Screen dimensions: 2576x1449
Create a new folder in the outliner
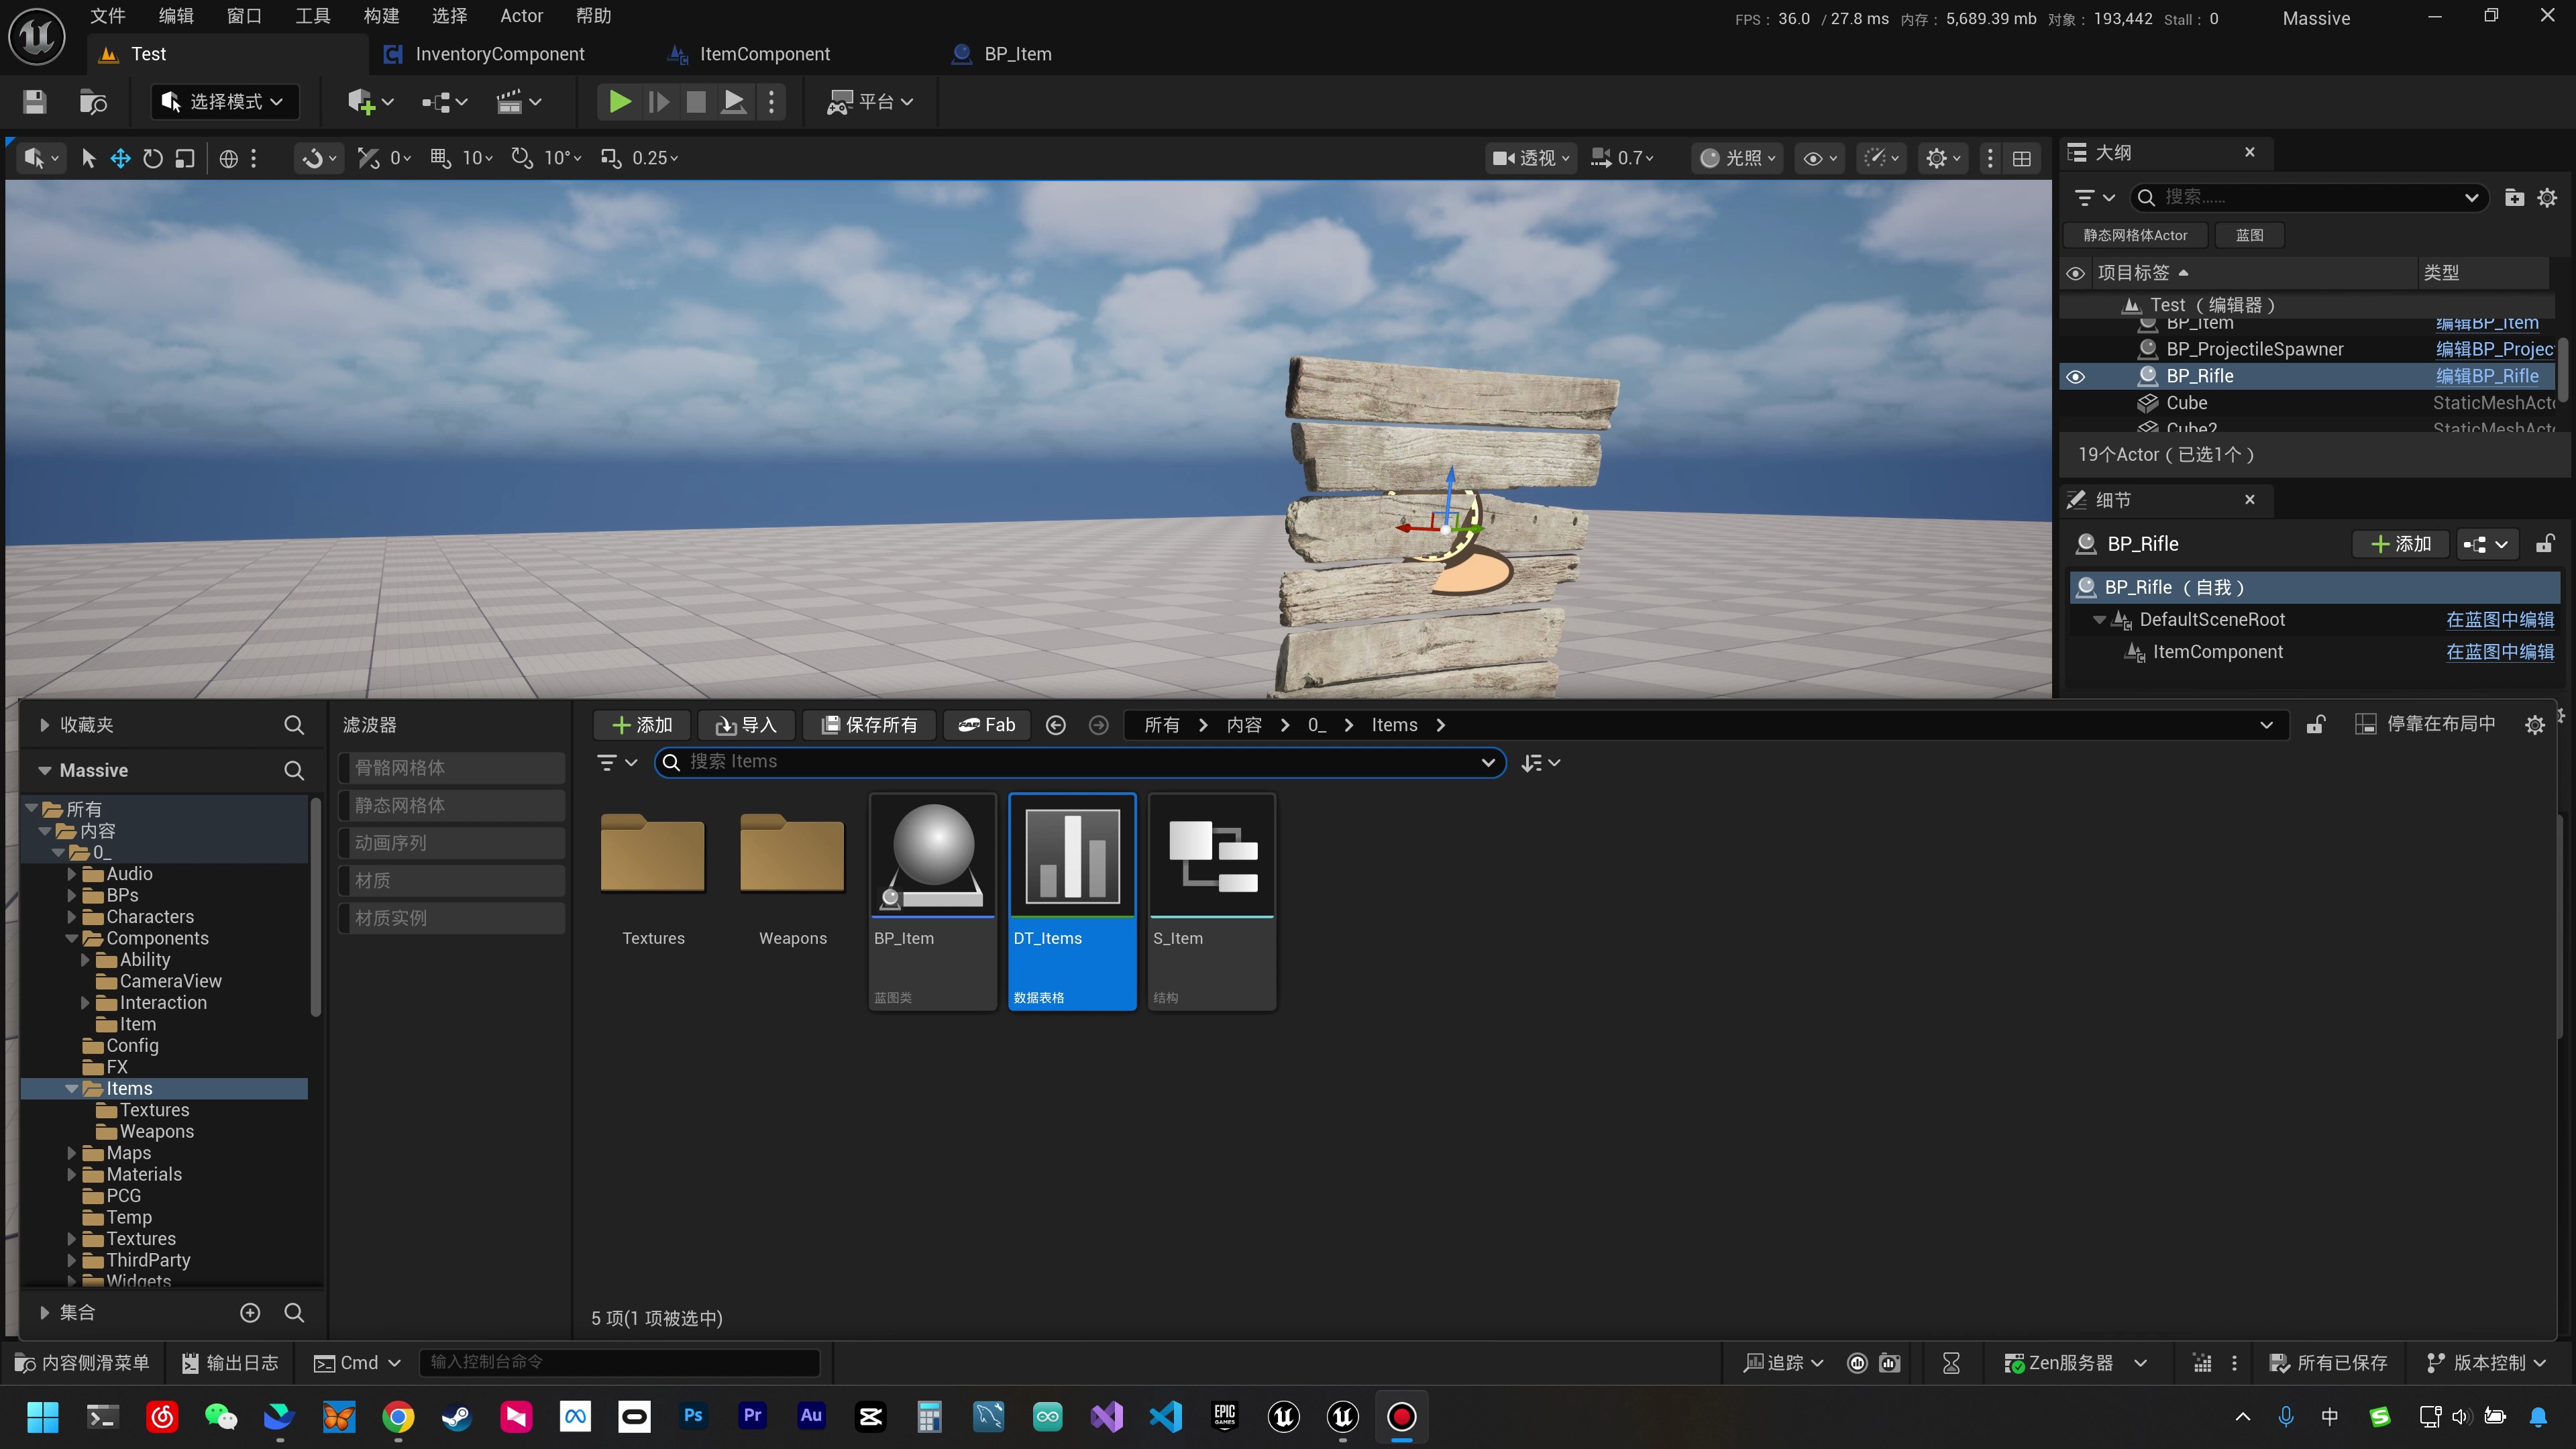tap(2514, 197)
